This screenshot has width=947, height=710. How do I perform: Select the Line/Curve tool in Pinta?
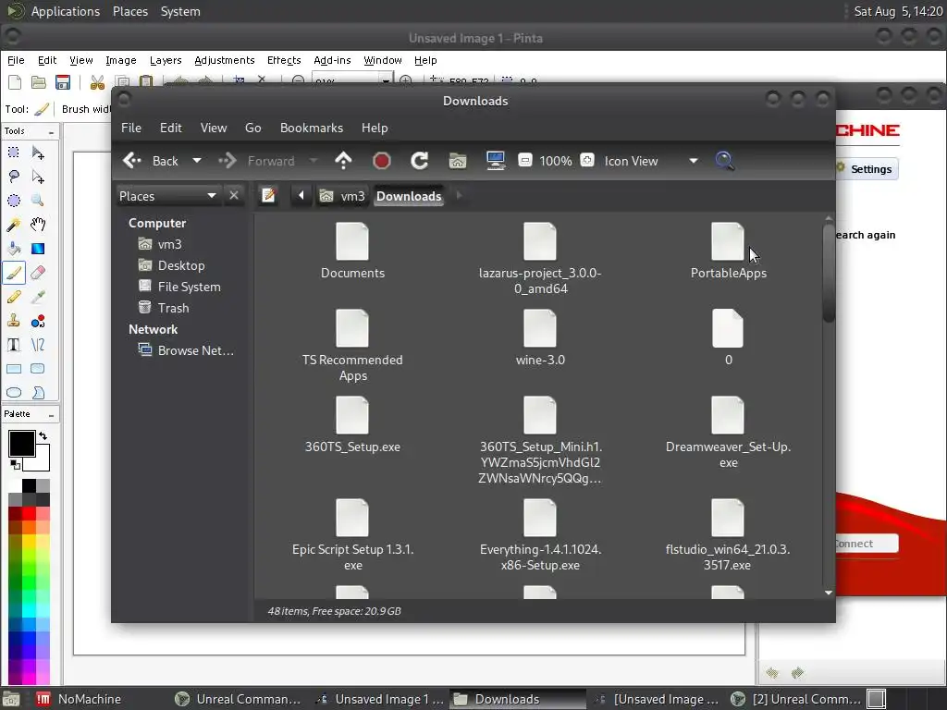pos(37,345)
